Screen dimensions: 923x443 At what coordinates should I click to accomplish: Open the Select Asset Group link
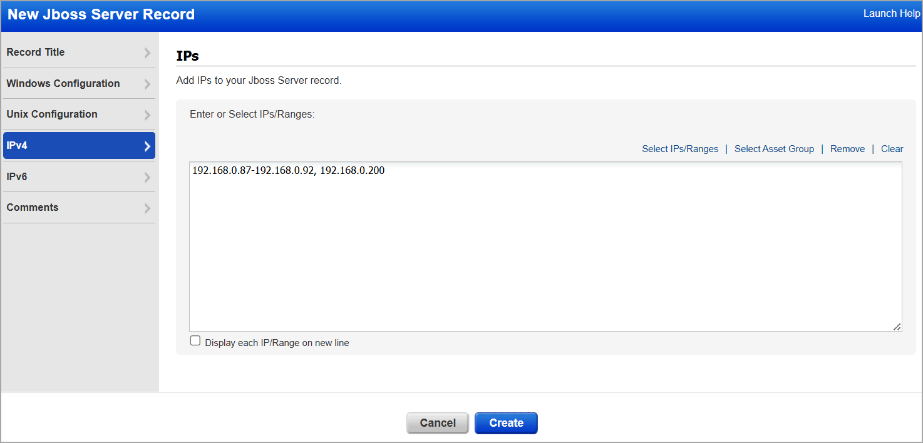pos(774,149)
